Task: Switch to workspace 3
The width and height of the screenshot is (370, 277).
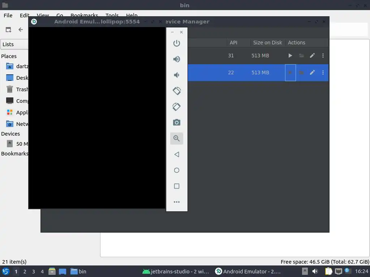Action: click(x=34, y=272)
